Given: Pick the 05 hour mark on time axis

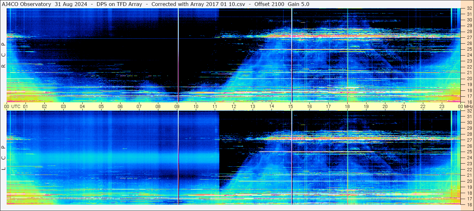Looking at the screenshot, I should tap(101, 106).
